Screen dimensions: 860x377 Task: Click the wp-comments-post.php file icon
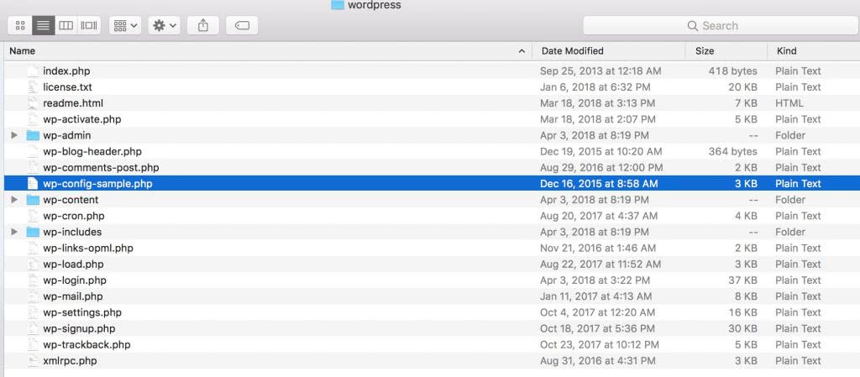[x=33, y=168]
